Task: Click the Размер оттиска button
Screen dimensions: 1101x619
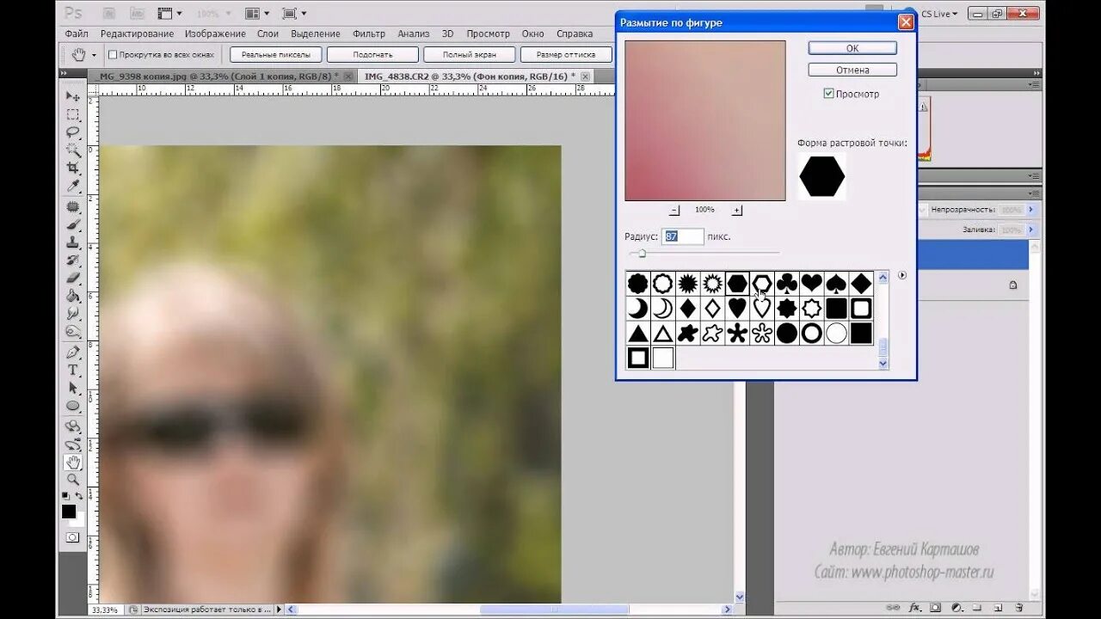Action: [566, 54]
